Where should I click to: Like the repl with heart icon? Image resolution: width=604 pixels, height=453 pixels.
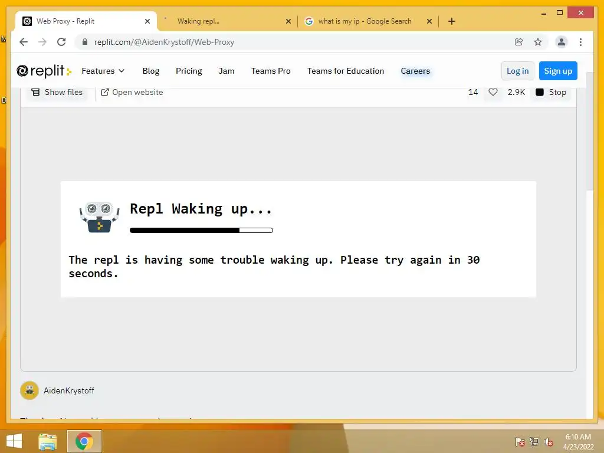pyautogui.click(x=493, y=92)
